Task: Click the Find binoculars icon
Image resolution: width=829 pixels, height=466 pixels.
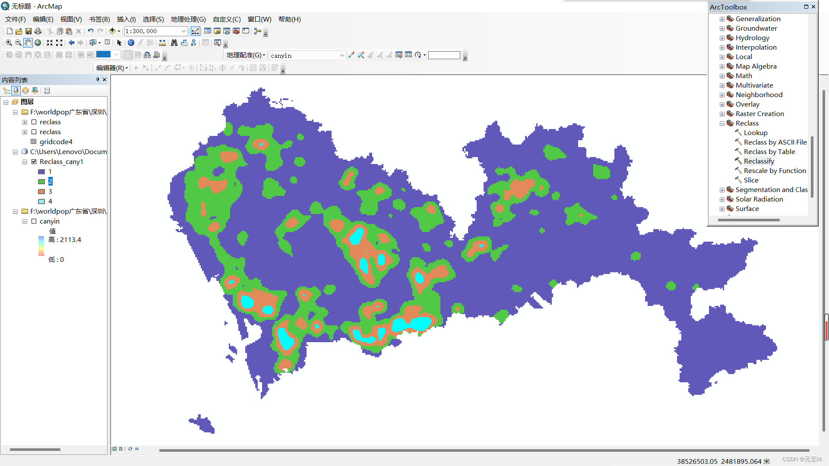Action: [174, 43]
